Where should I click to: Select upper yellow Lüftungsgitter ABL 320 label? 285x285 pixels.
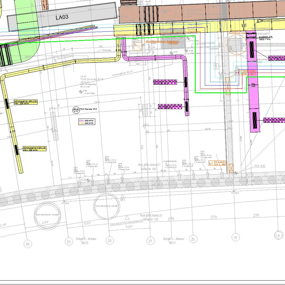[x=26, y=102]
